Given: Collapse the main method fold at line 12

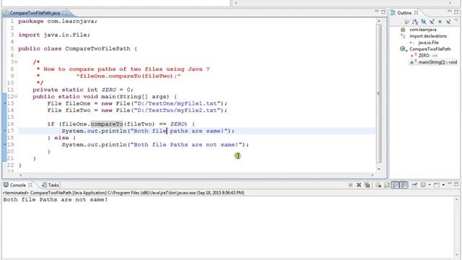Looking at the screenshot, I should tap(16, 96).
